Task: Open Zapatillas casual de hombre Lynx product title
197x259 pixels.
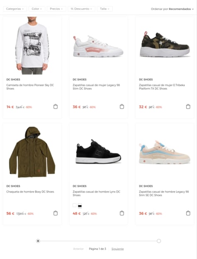Action: [x=96, y=194]
